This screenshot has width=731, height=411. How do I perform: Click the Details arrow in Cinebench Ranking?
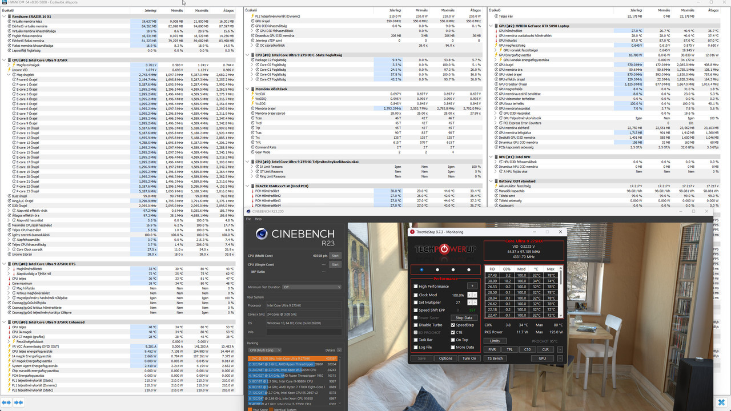[x=339, y=350]
